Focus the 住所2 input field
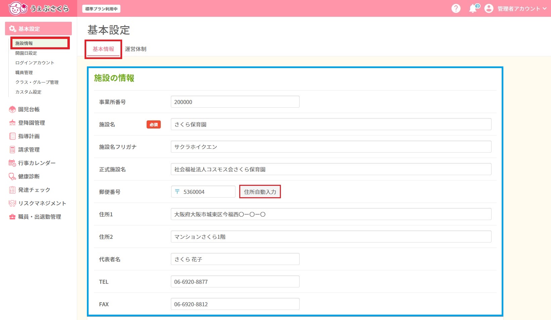Screen dimensions: 551x320 (331, 237)
